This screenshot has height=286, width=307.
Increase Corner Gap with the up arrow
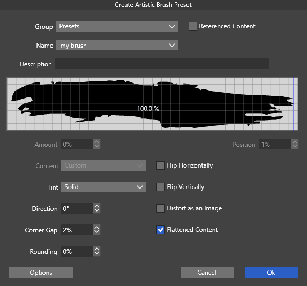(97, 227)
